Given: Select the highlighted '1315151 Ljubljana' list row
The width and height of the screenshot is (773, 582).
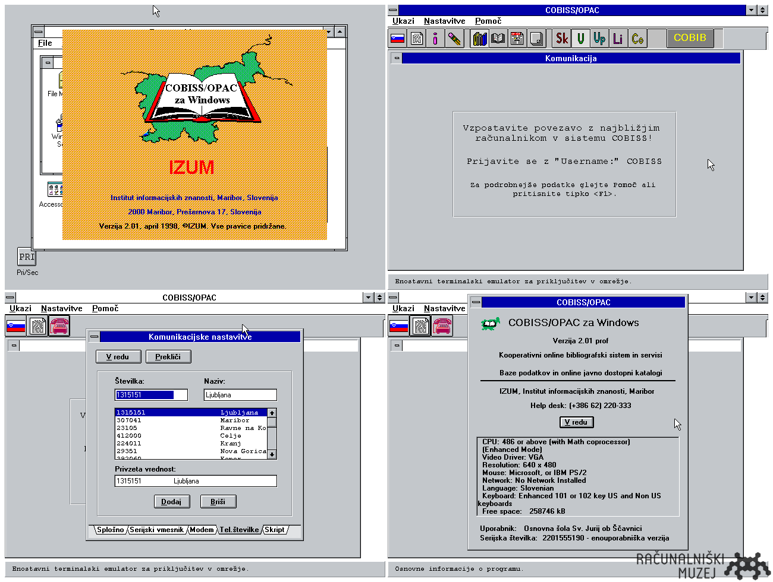Looking at the screenshot, I should (191, 412).
